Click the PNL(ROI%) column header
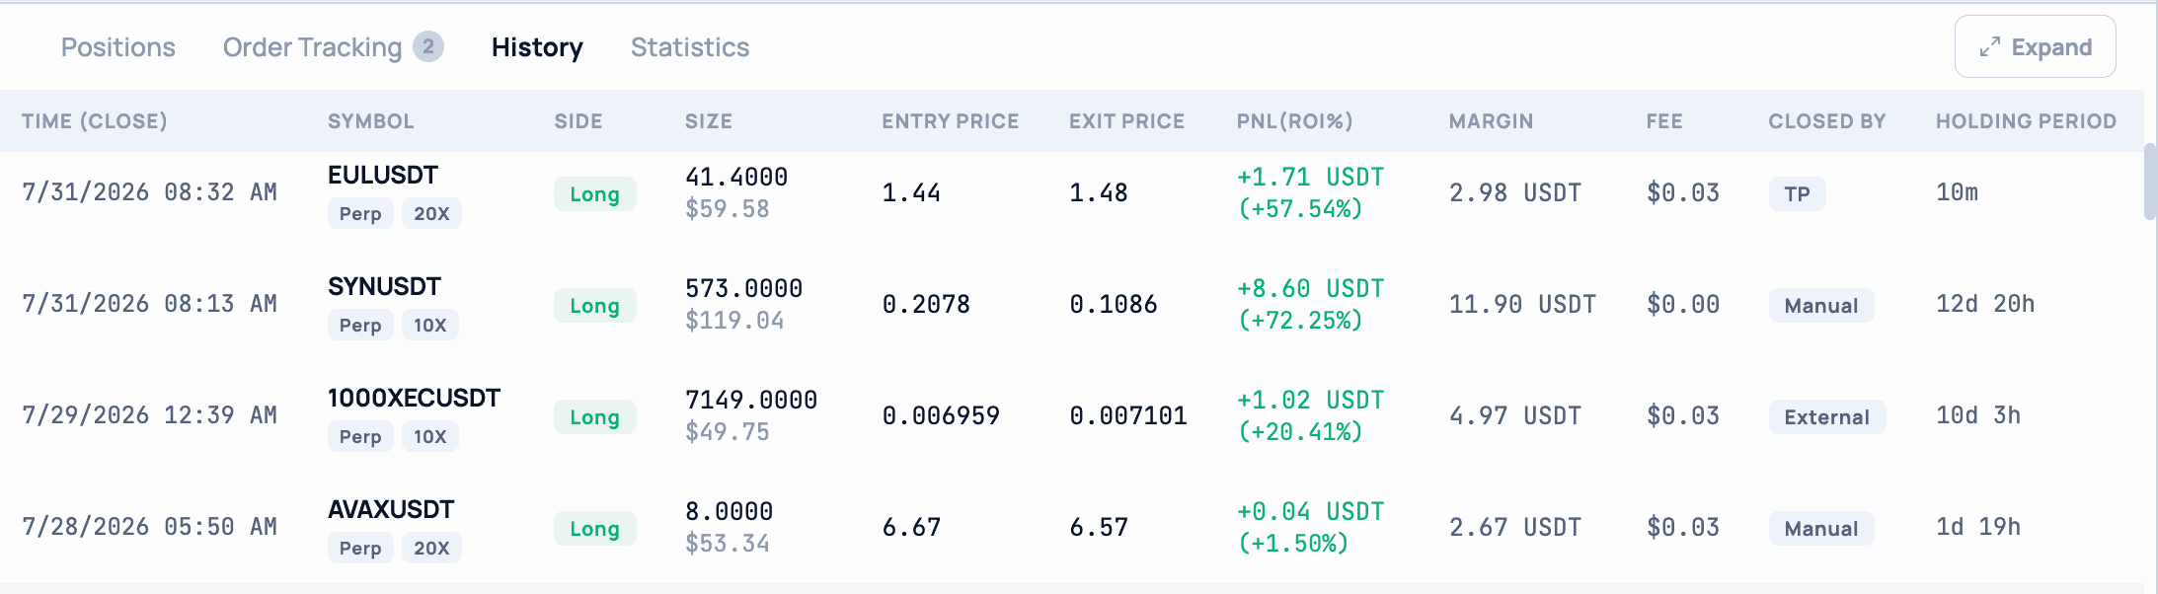This screenshot has height=594, width=2158. coord(1294,121)
